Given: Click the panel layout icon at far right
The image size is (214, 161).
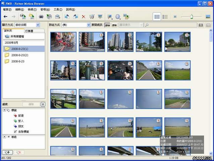Looking at the screenshot, I should pos(208,25).
